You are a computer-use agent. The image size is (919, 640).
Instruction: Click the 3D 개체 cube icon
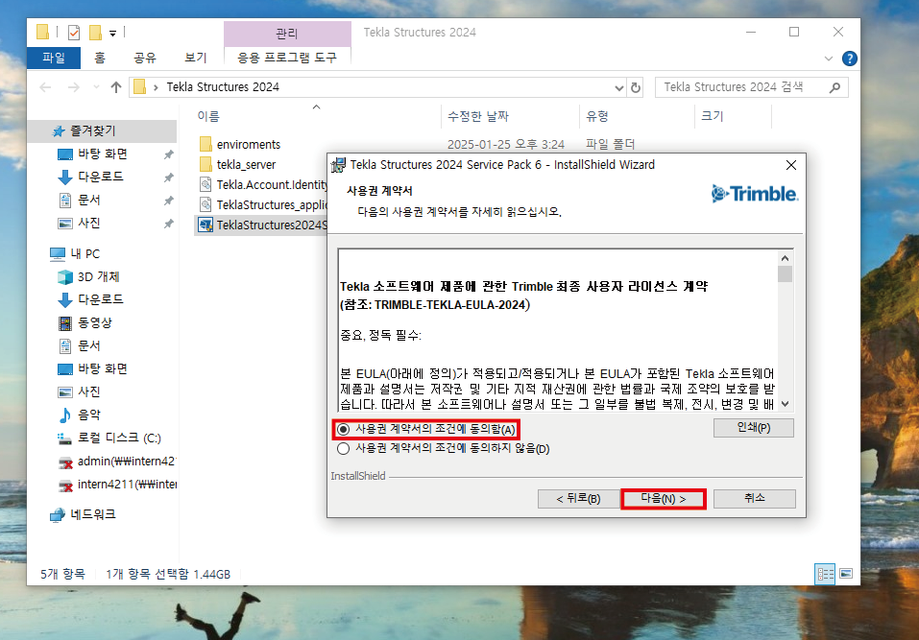65,277
